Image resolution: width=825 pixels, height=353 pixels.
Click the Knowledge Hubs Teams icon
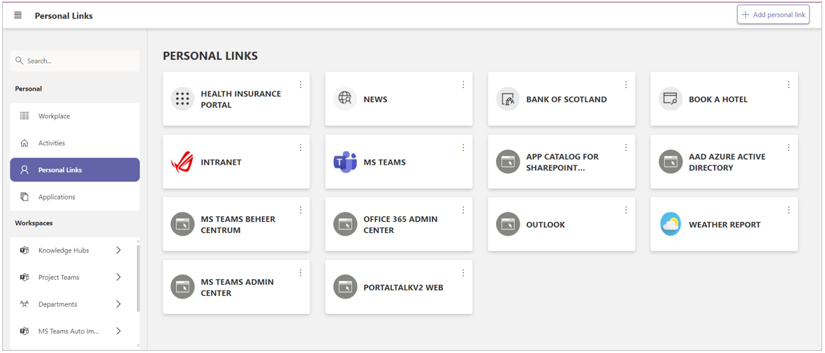[x=24, y=250]
